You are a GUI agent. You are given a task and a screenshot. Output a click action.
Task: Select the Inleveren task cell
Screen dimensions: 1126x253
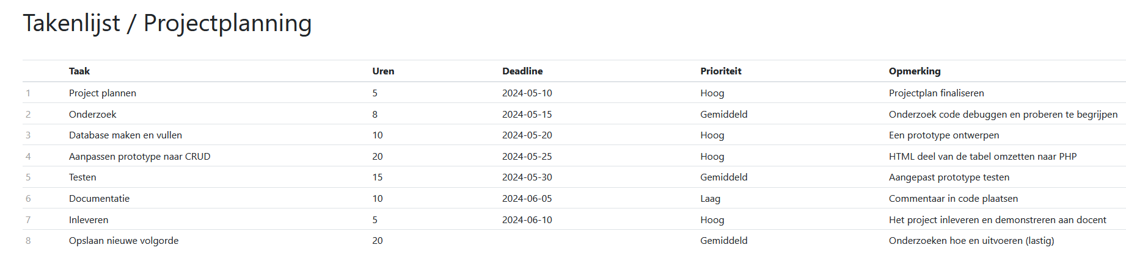tap(89, 220)
